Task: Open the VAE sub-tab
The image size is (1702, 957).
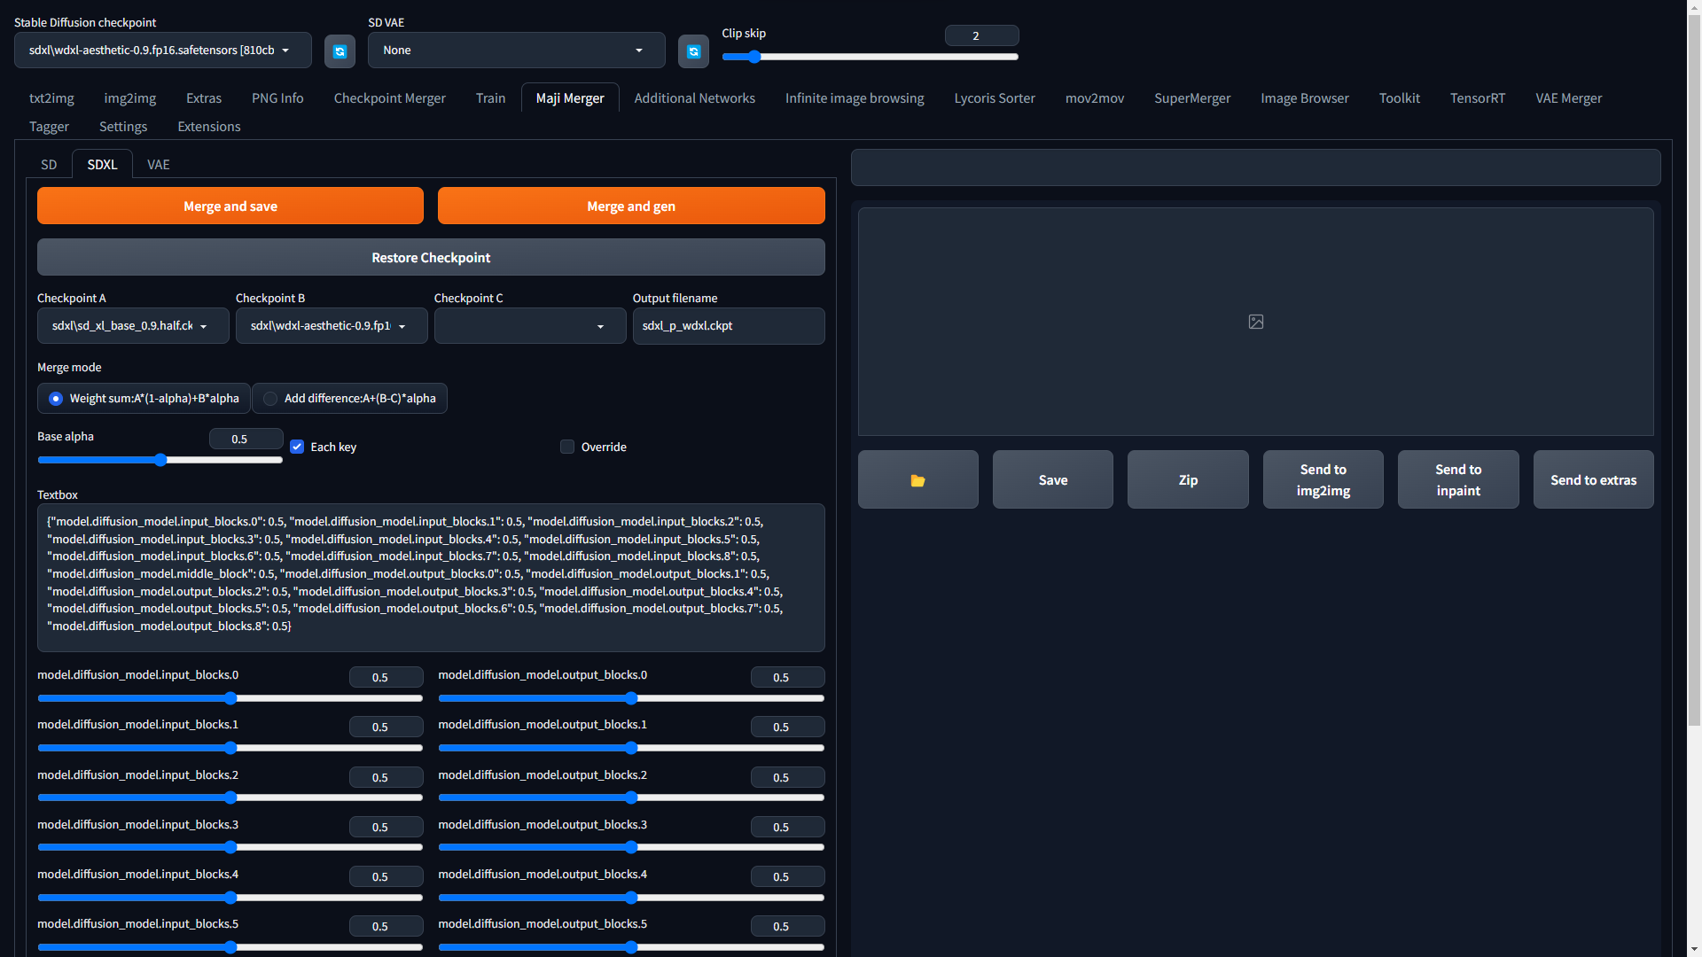Action: 158,165
